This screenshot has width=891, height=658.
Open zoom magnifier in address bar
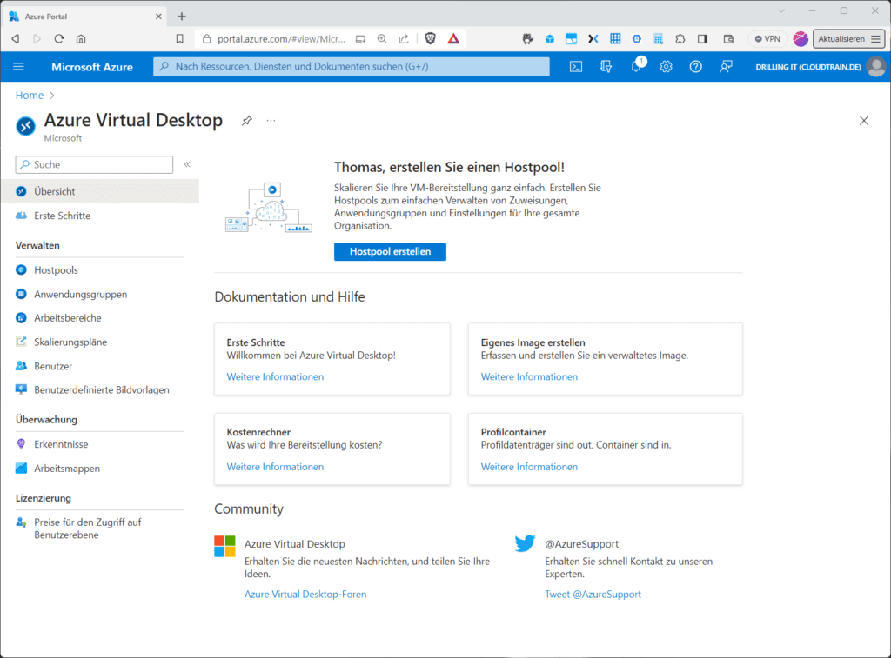tap(382, 38)
